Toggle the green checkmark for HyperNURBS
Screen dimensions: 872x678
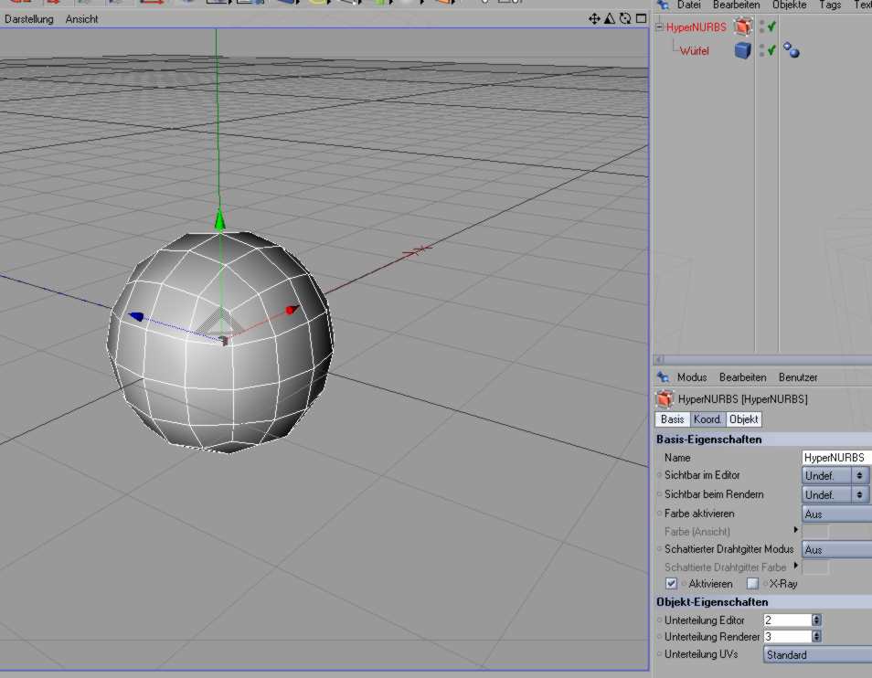(771, 27)
